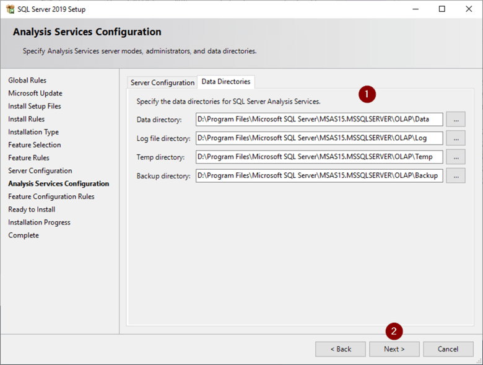Select Feature Selection step in sidebar

pos(34,145)
